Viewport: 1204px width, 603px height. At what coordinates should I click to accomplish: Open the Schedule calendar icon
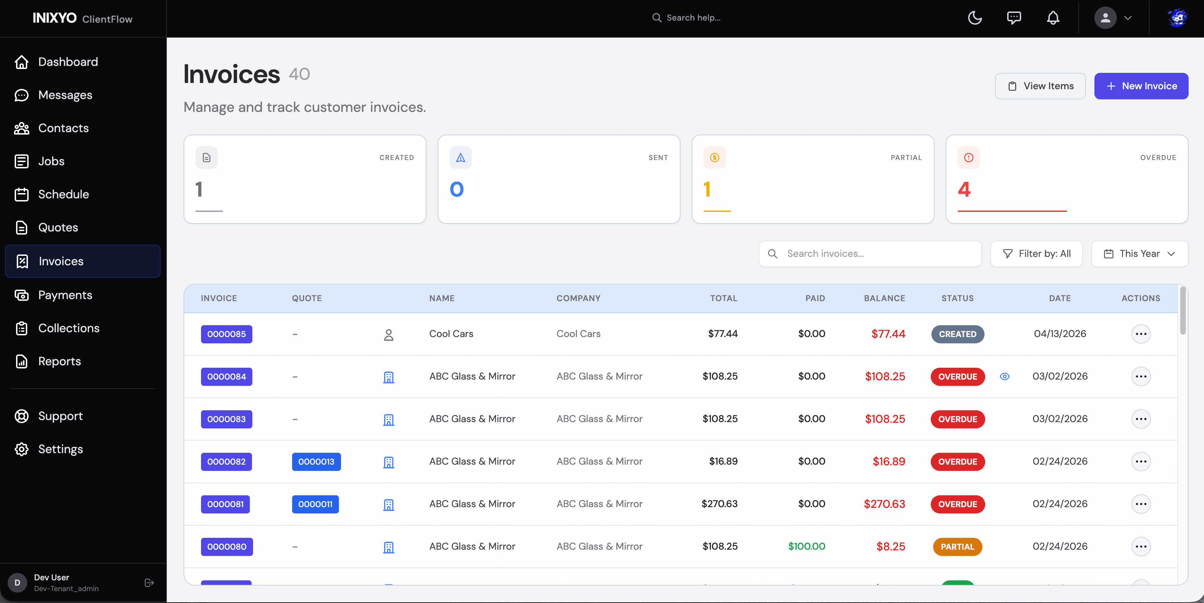pos(22,194)
